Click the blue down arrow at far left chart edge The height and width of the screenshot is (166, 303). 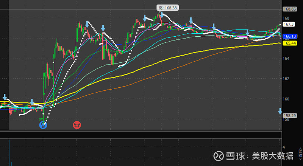(x=5, y=97)
